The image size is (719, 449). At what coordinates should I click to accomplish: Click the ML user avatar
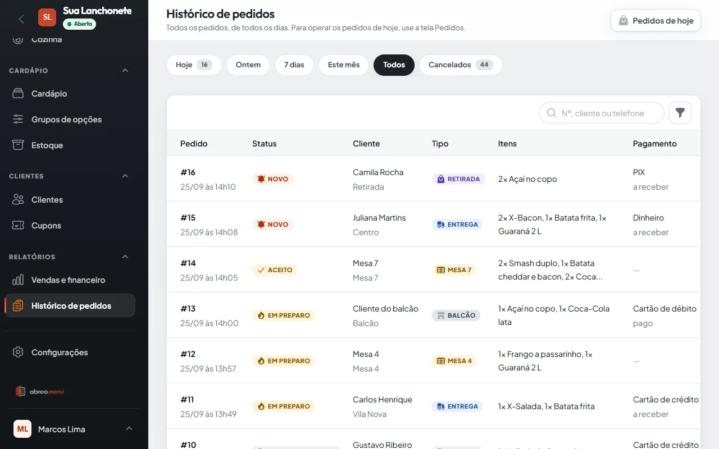click(22, 429)
